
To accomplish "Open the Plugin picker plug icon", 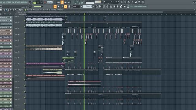I will click(118, 6).
